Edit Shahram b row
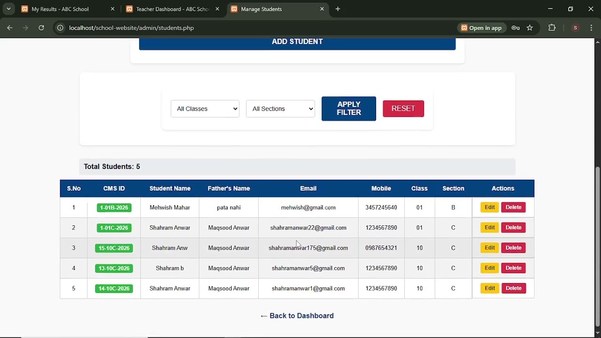The width and height of the screenshot is (601, 338). tap(490, 268)
